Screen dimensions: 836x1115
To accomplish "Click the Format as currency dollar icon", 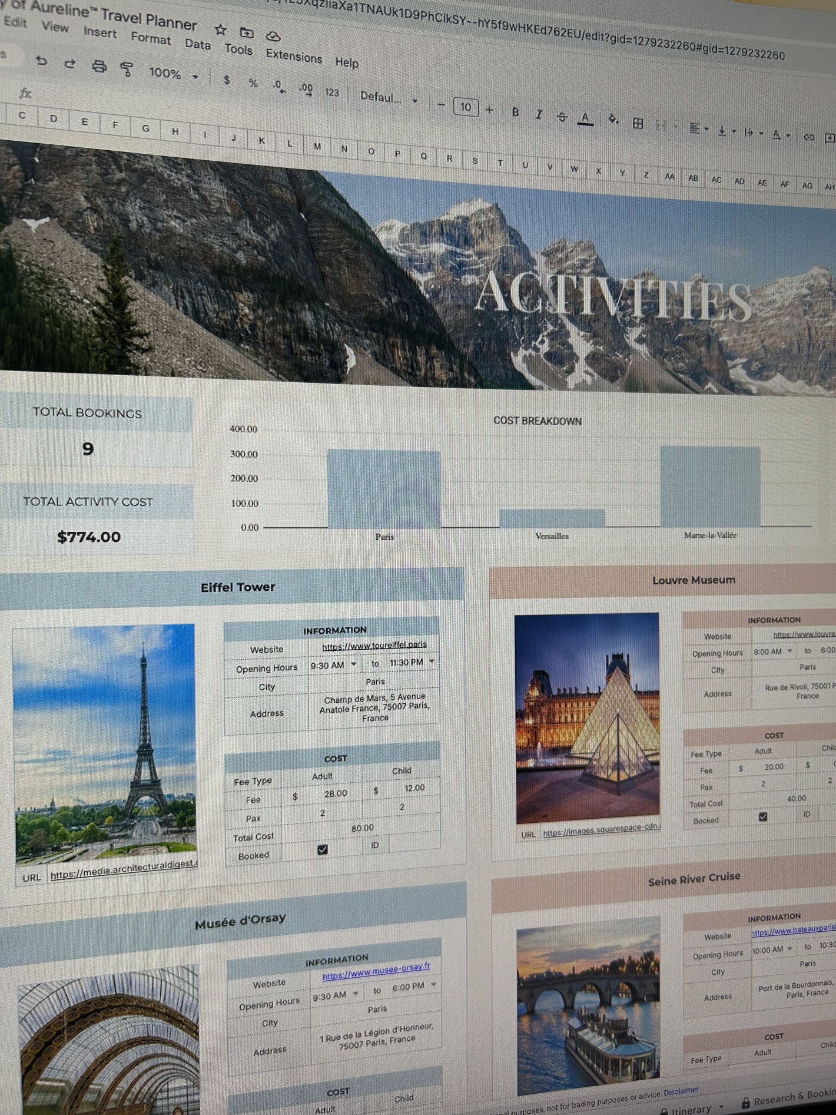I will click(x=227, y=80).
